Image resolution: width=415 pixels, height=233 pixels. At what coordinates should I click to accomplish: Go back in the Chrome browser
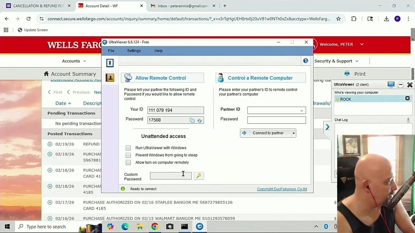coord(7,19)
